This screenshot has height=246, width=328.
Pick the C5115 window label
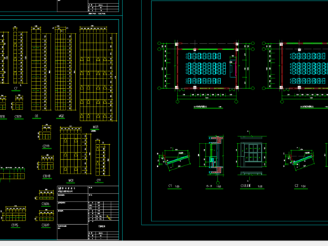[15, 225]
